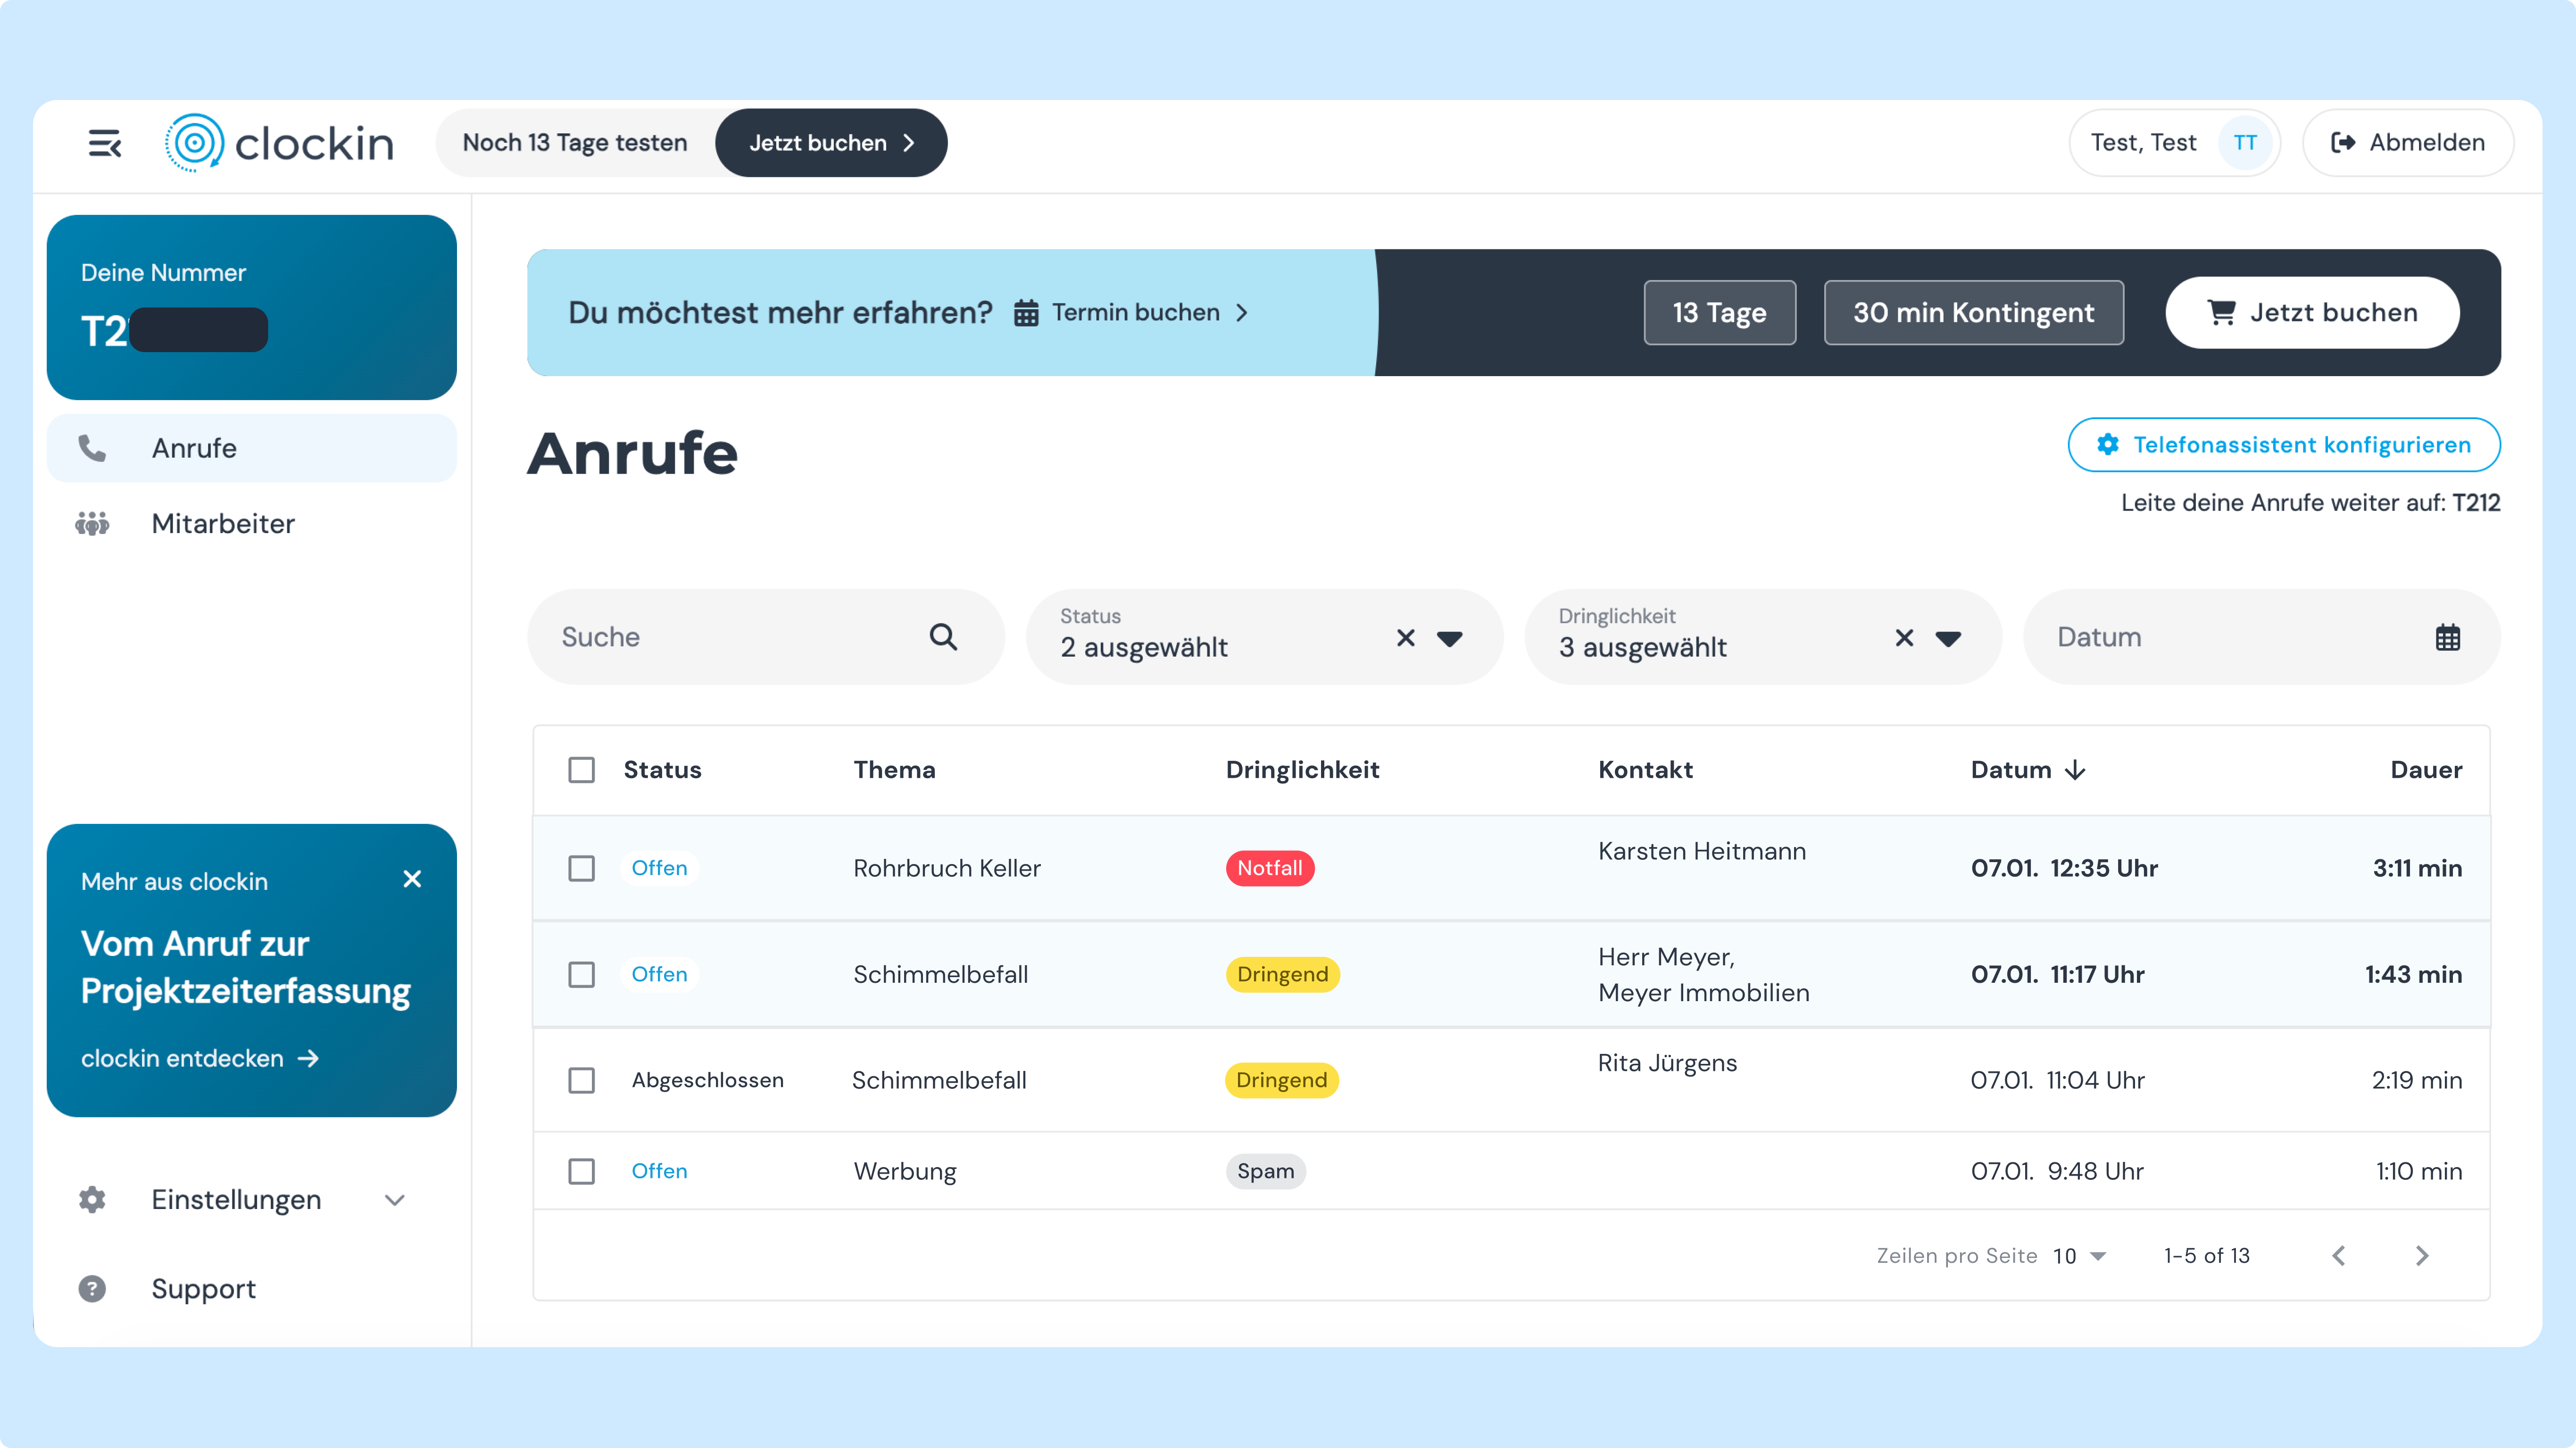Open the TT user avatar

tap(2244, 143)
